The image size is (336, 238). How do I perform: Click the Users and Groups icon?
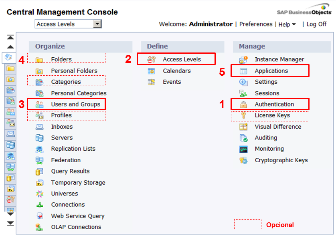point(39,105)
